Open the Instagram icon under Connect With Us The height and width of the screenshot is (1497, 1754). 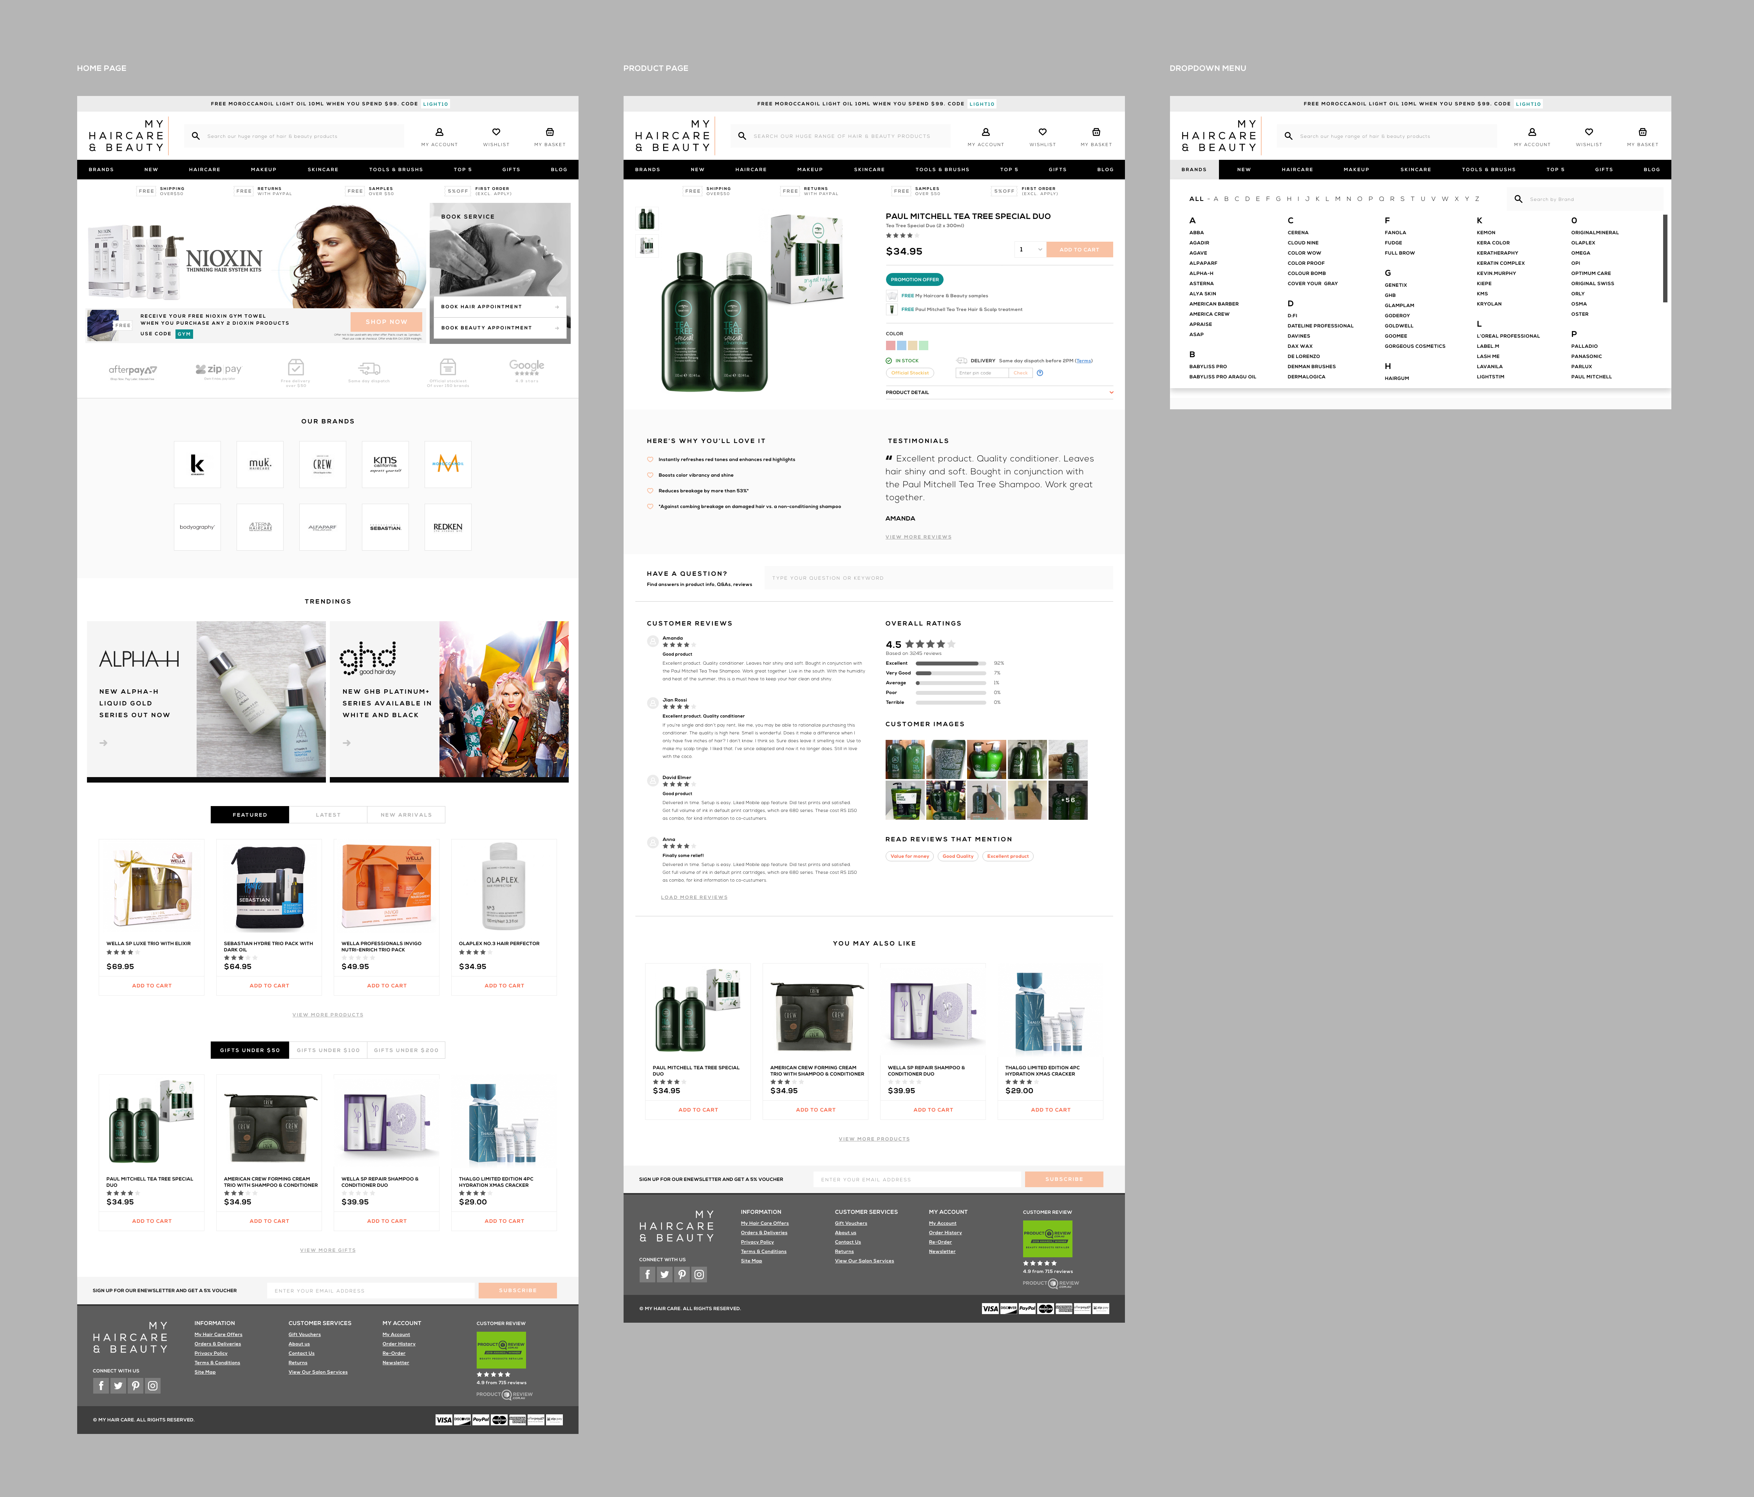[x=152, y=1385]
